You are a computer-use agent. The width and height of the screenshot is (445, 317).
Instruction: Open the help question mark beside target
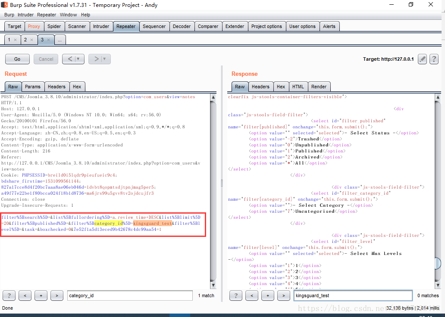point(434,59)
